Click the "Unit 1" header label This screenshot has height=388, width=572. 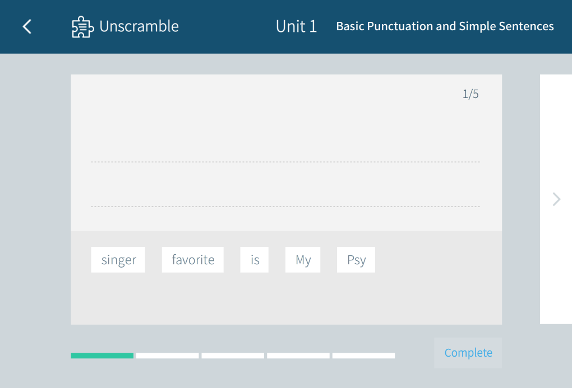click(296, 26)
